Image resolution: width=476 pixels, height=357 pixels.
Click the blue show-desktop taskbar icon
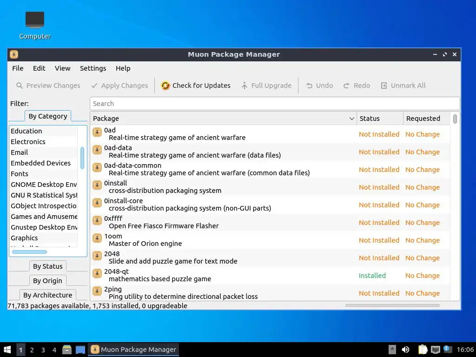(x=80, y=350)
